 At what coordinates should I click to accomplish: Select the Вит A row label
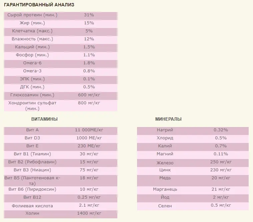click(32, 130)
